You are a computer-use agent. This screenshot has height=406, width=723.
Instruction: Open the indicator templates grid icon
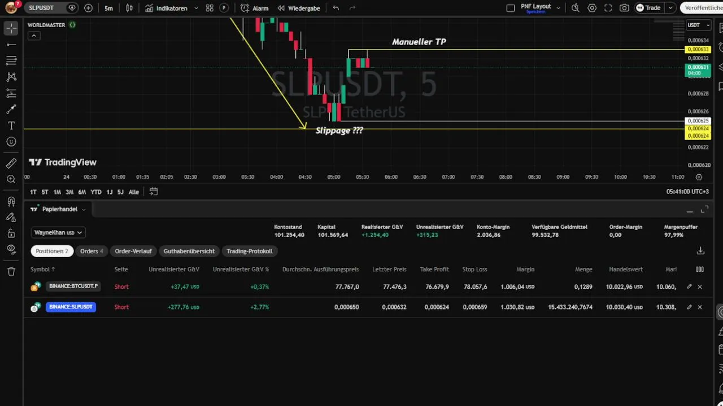(210, 8)
